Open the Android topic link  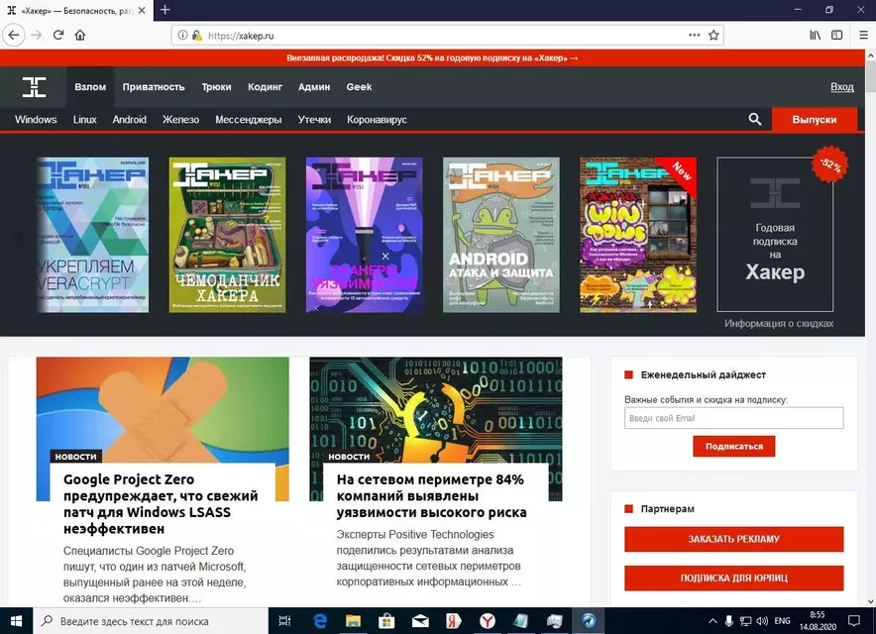[x=129, y=120]
